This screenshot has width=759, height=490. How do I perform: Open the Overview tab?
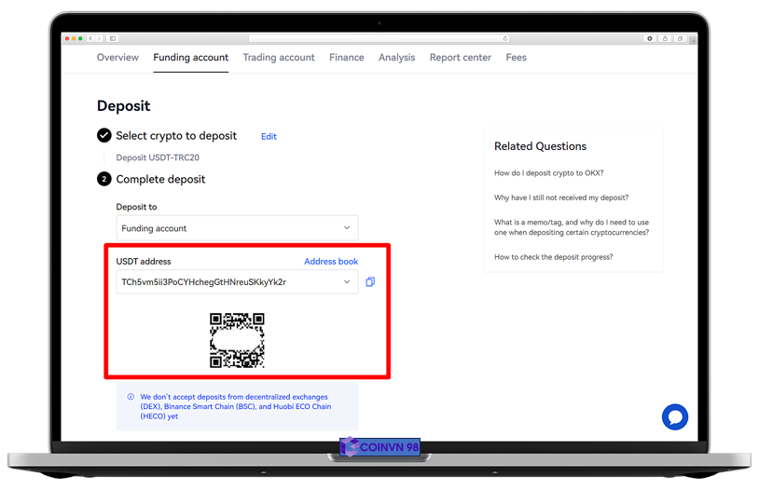point(117,58)
